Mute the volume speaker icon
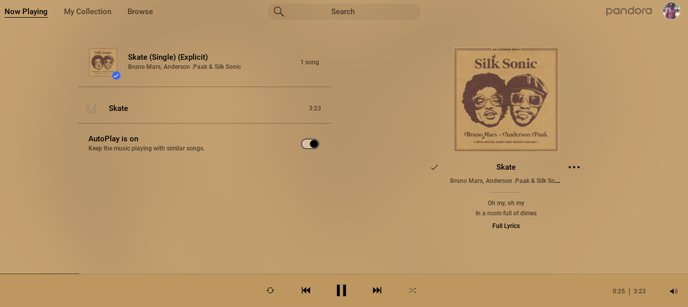 point(674,291)
